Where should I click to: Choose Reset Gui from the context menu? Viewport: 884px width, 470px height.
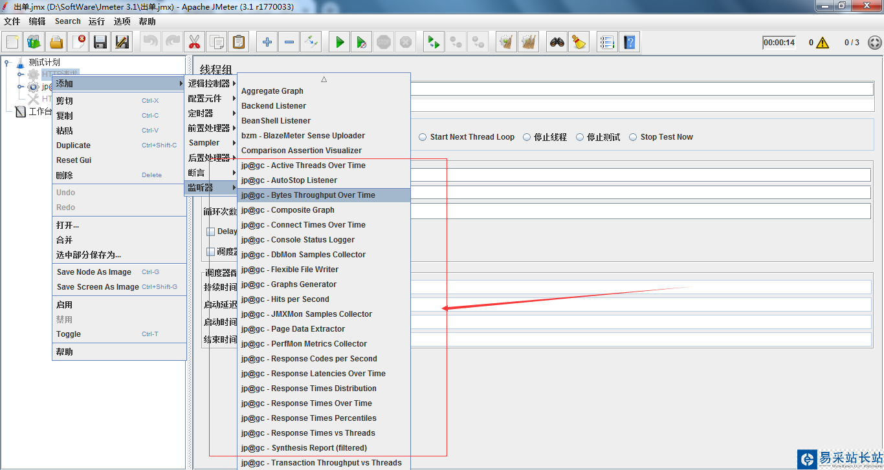pos(119,160)
